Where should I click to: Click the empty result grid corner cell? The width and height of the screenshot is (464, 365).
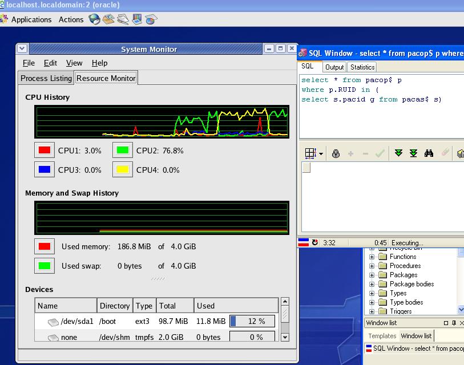pyautogui.click(x=306, y=168)
